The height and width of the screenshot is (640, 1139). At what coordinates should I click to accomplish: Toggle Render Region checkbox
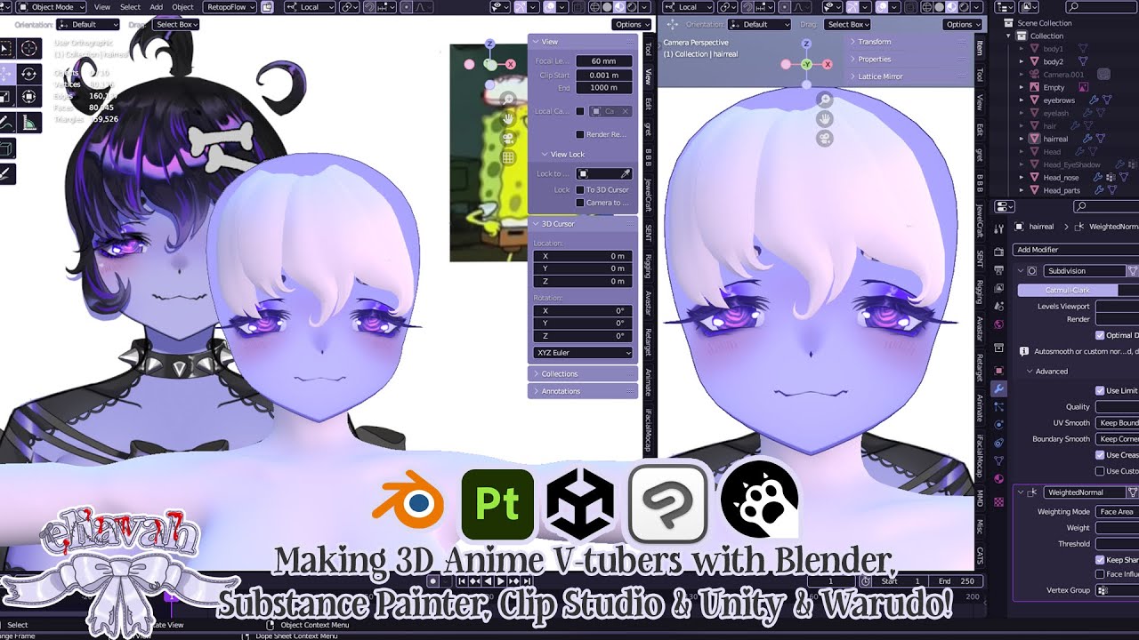click(x=580, y=134)
